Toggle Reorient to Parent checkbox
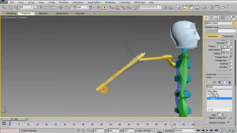 pos(229,123)
